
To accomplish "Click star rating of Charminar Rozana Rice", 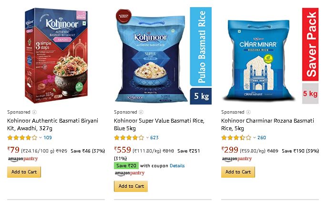I will coord(236,138).
